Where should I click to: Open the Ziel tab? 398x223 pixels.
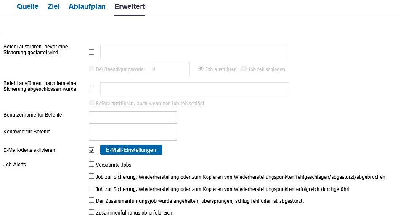pyautogui.click(x=53, y=6)
